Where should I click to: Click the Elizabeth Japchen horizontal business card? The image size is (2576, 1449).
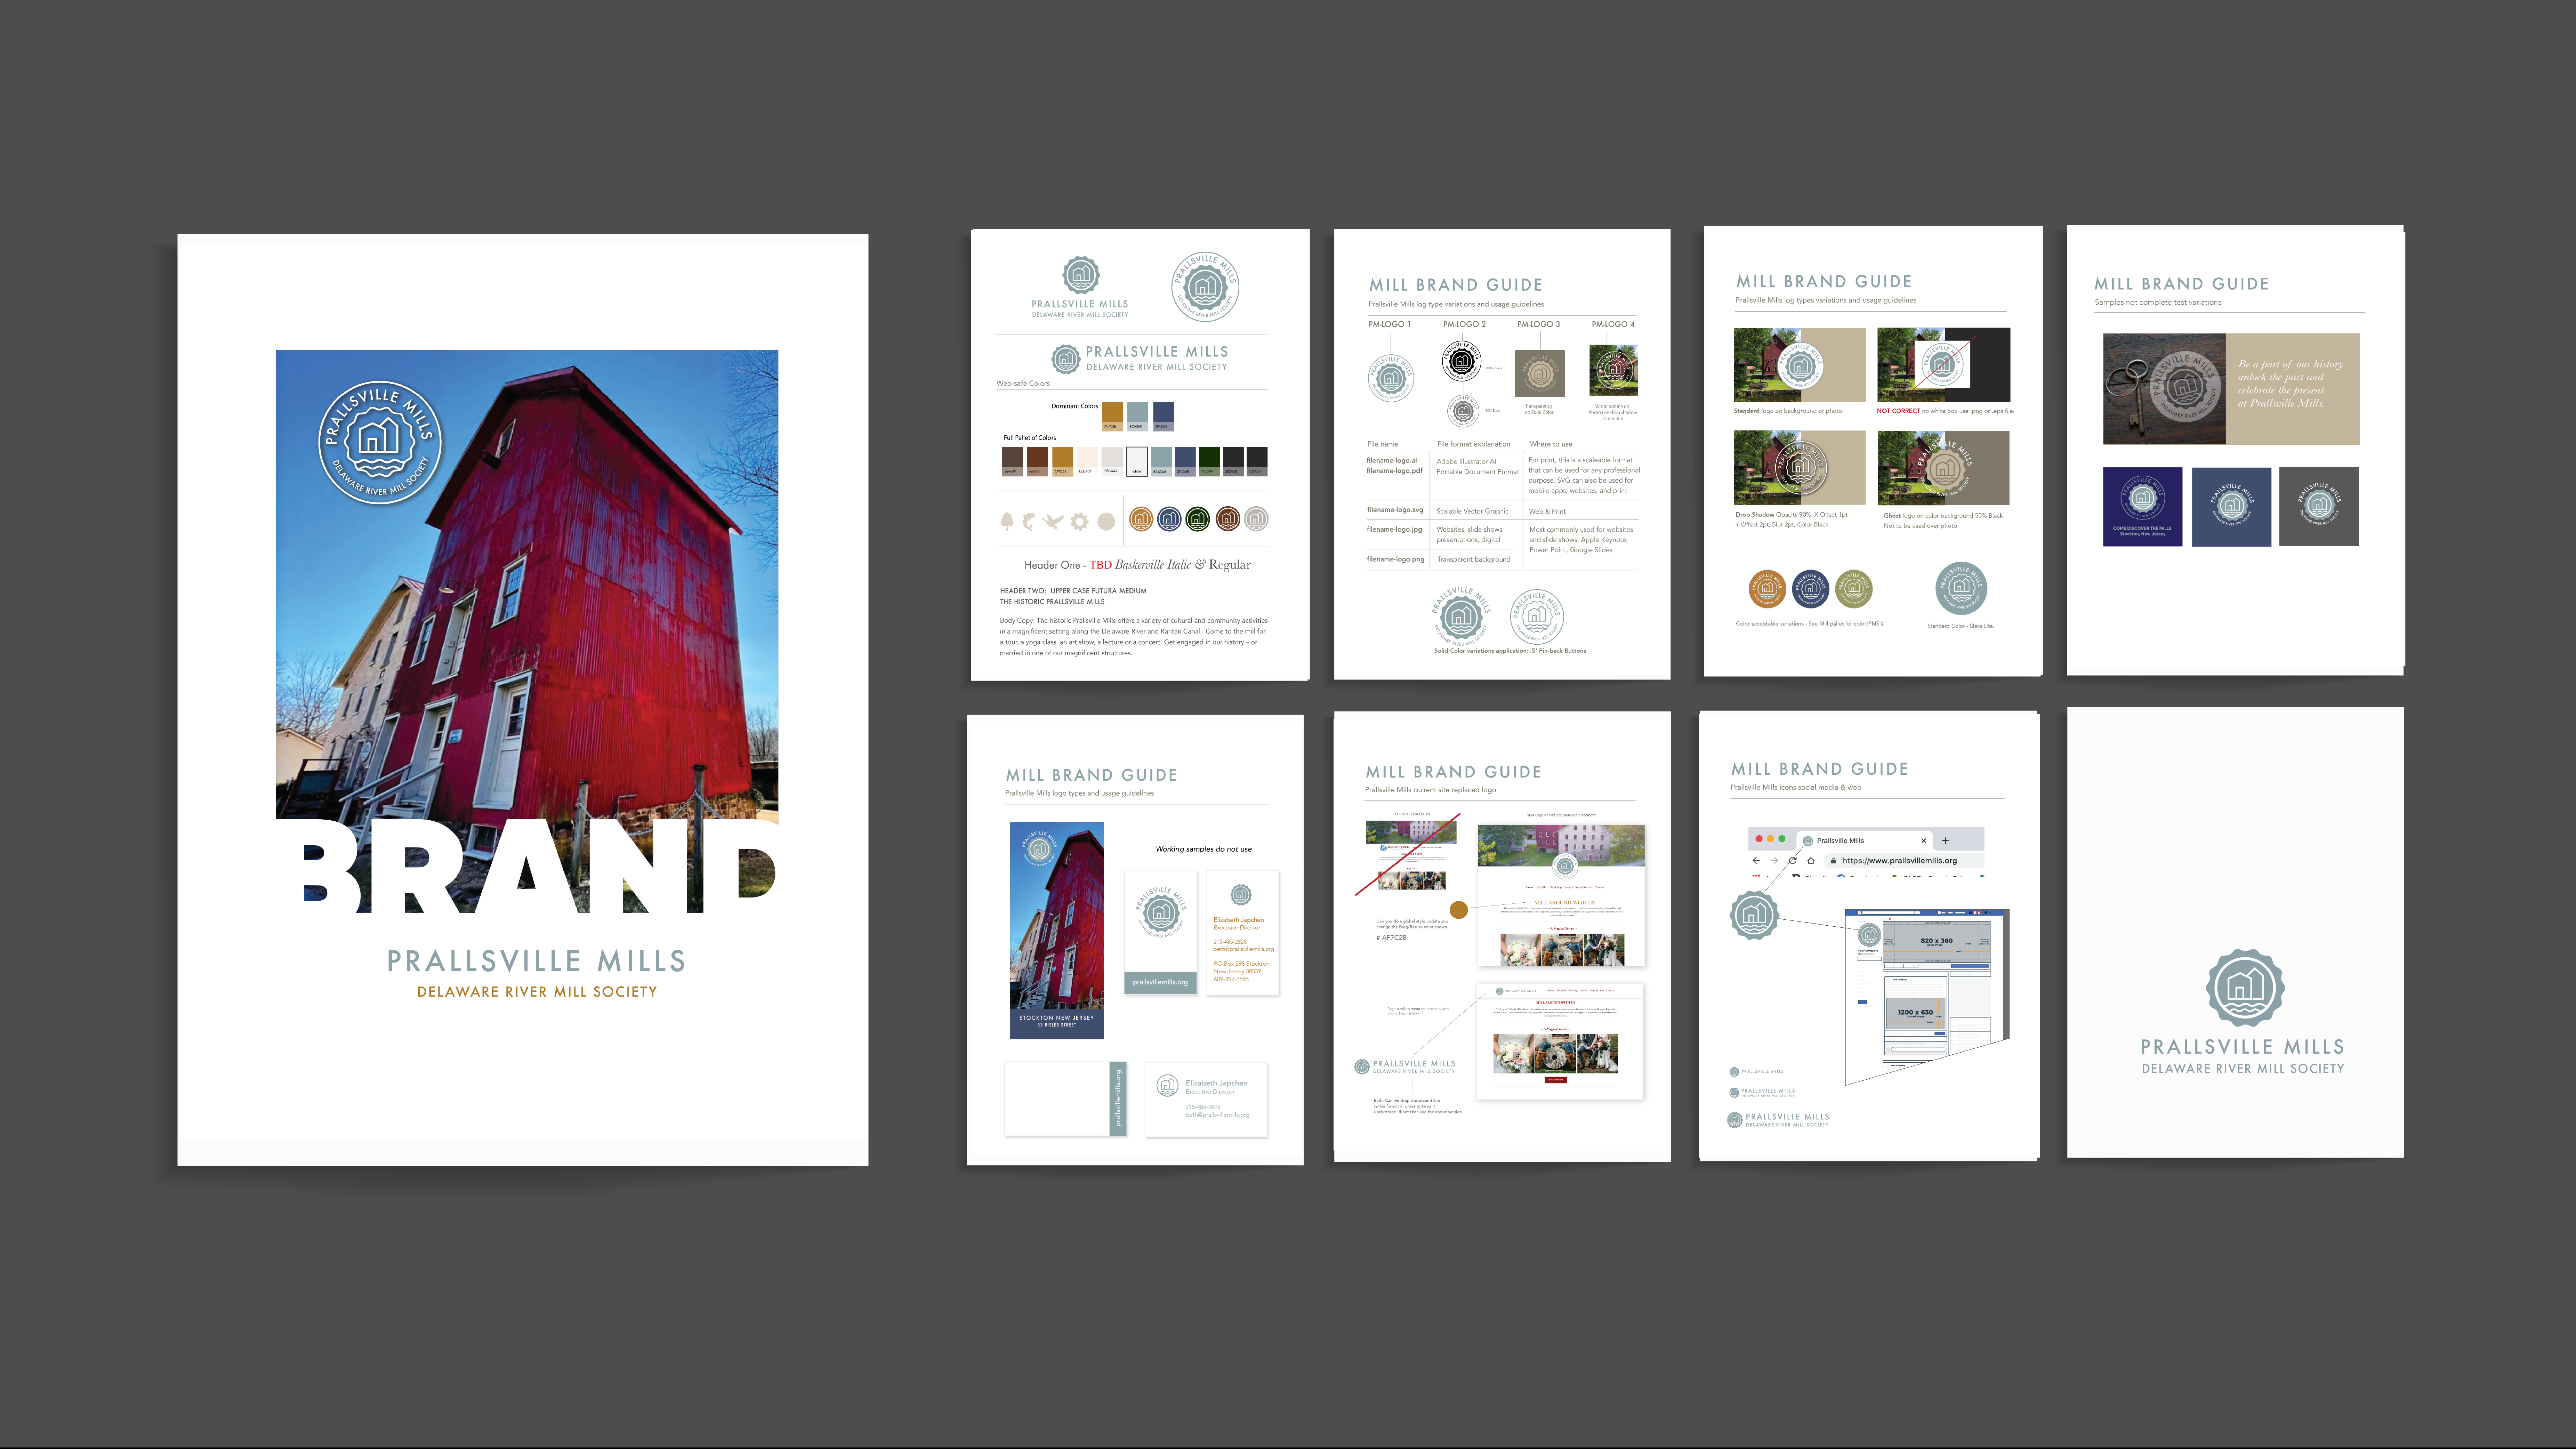[1206, 1100]
